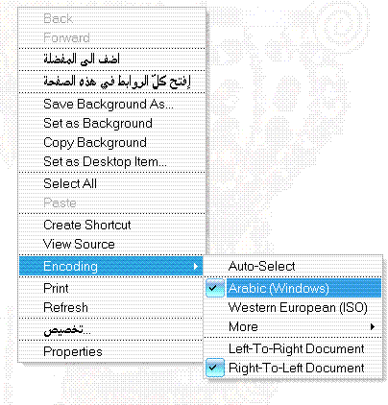Open Properties from context menu
388x405 pixels.
coord(111,351)
